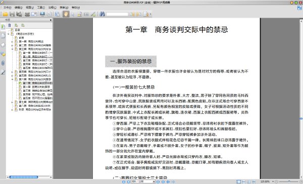The width and height of the screenshot is (303, 184).
Task: Collapse the bookmark panel with the arrow
Action: pyautogui.click(x=50, y=20)
